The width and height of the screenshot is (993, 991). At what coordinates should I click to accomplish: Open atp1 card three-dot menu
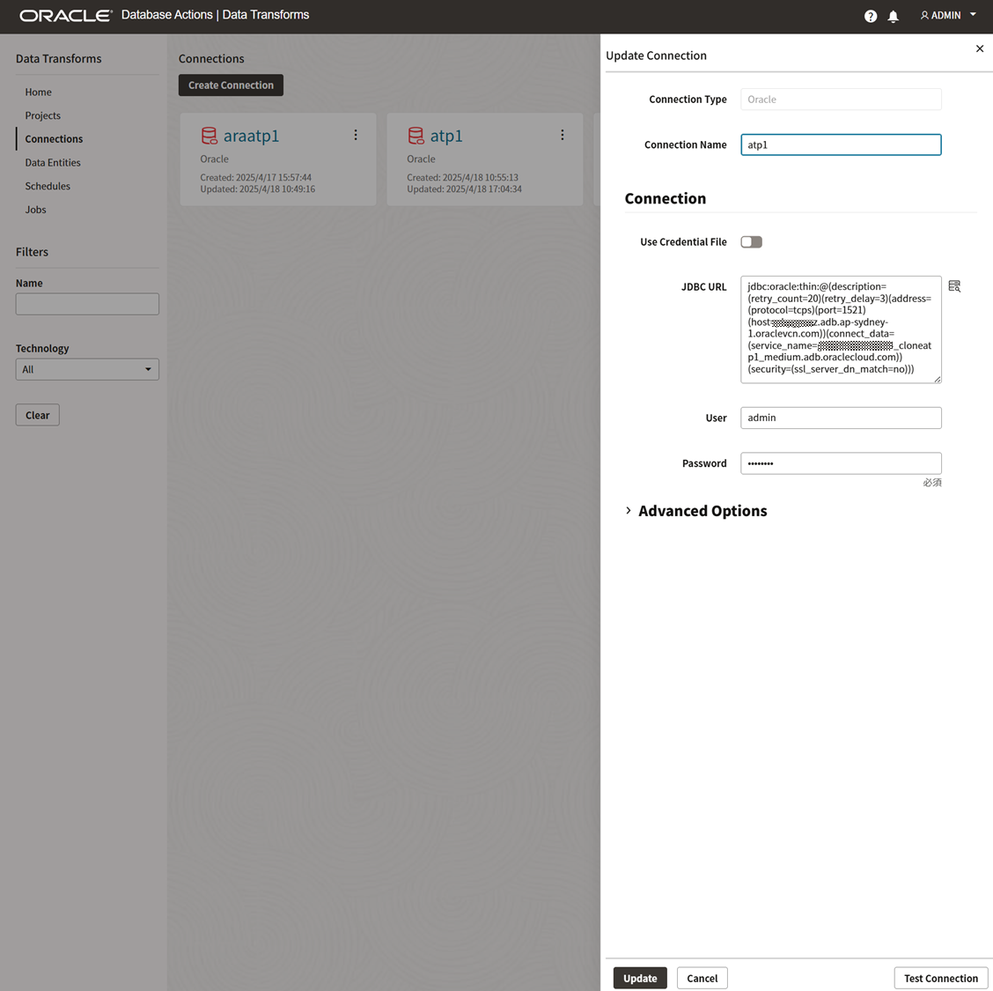(562, 135)
